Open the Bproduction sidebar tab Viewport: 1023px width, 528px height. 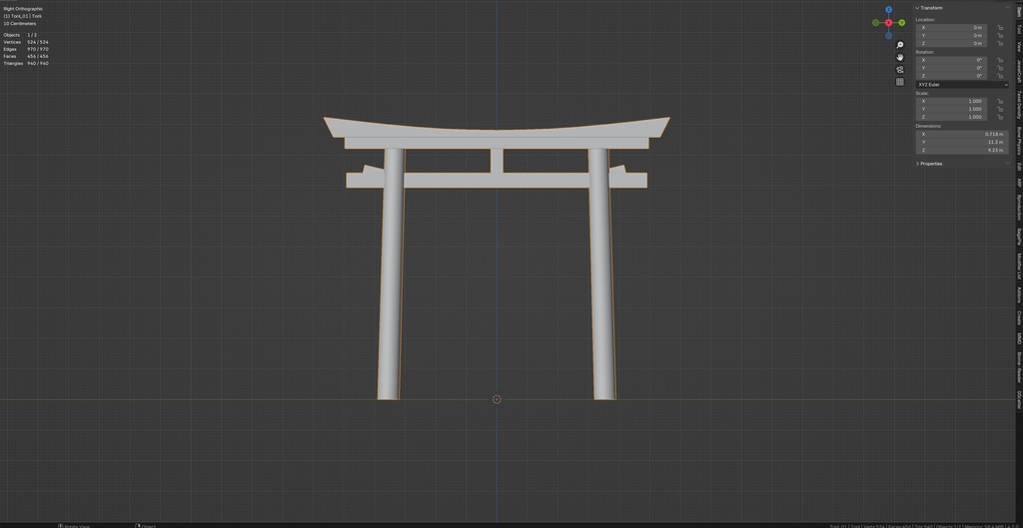coord(1019,208)
